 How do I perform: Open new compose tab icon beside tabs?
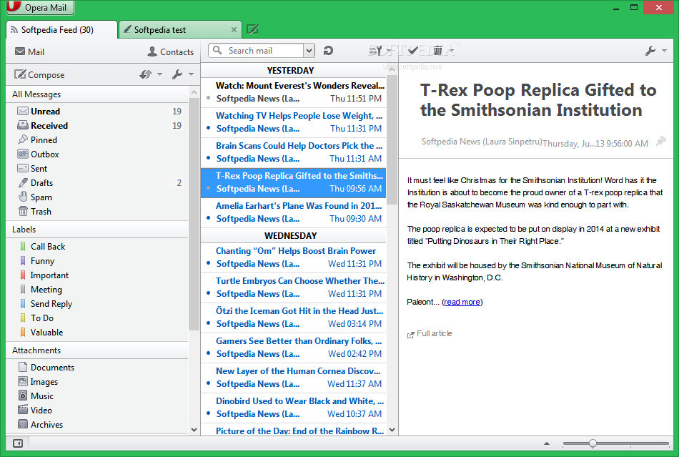click(252, 29)
